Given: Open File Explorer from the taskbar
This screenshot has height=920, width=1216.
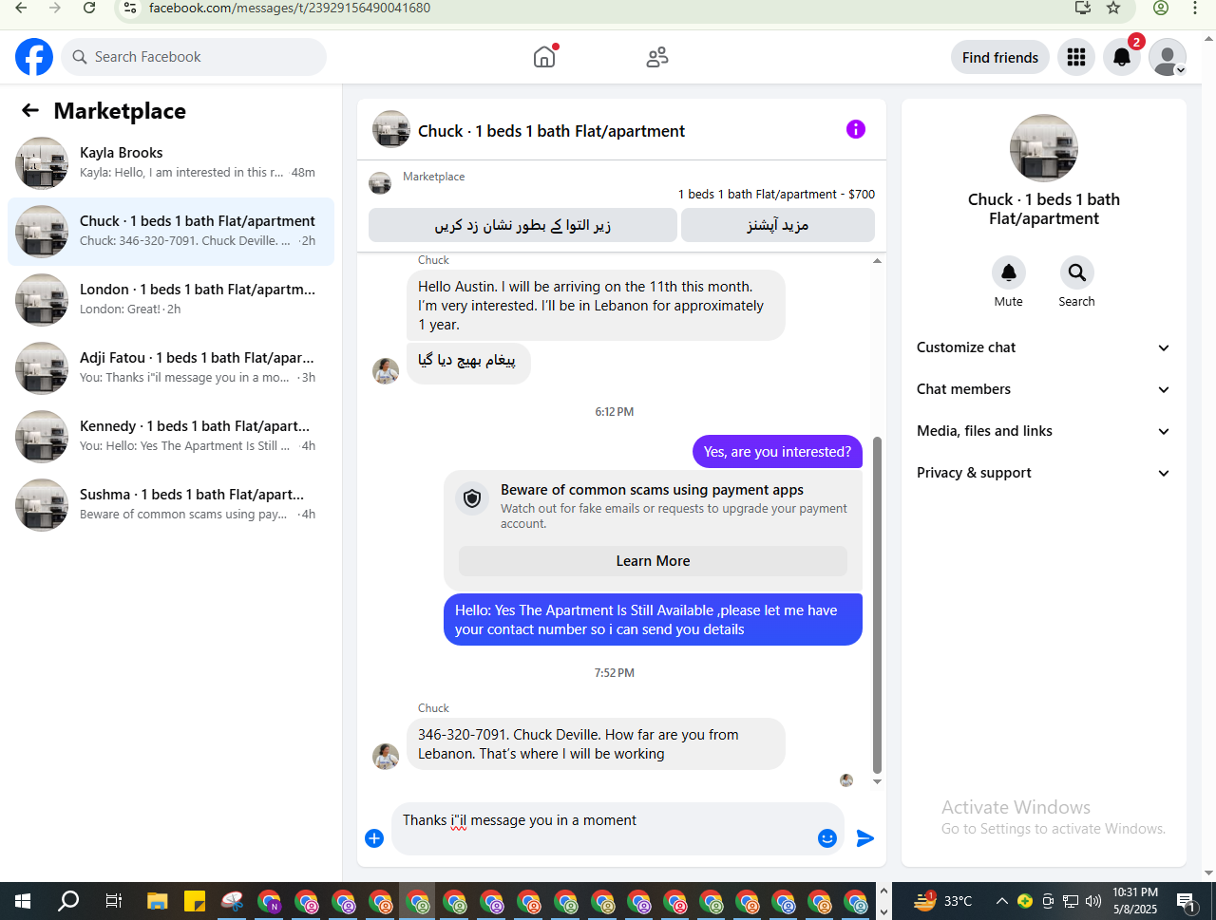Looking at the screenshot, I should point(157,901).
